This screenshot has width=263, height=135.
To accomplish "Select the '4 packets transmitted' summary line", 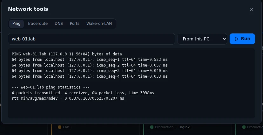I will [83, 93].
